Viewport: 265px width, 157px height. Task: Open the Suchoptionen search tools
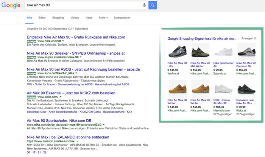pos(122,18)
